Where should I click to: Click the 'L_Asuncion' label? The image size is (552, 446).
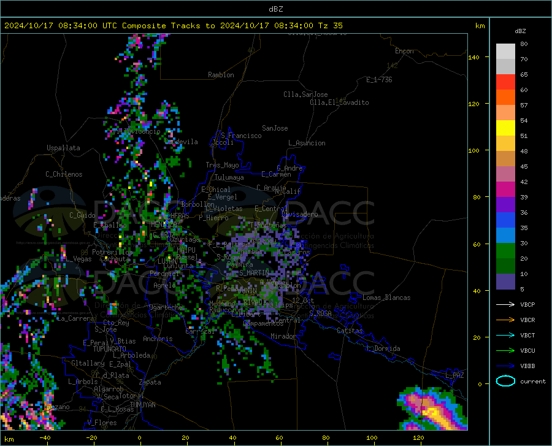[x=307, y=143]
